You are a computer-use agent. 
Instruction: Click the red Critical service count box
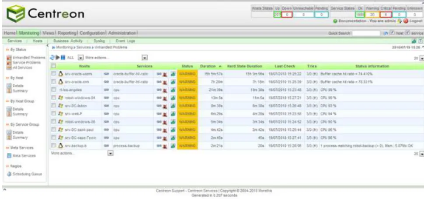point(386,14)
